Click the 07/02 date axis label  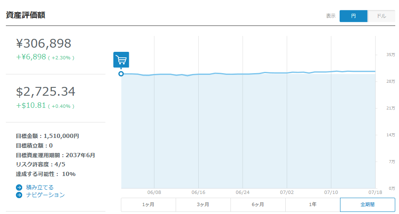pos(286,193)
